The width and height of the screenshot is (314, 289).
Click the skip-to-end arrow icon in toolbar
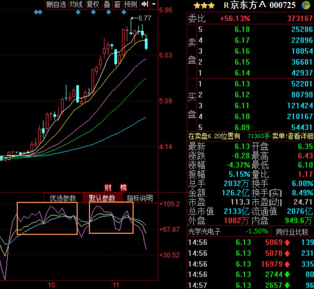point(145,4)
